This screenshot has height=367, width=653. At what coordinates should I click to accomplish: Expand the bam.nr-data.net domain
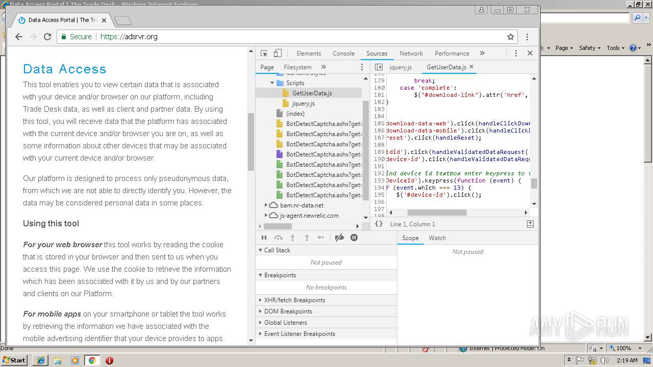pyautogui.click(x=266, y=205)
